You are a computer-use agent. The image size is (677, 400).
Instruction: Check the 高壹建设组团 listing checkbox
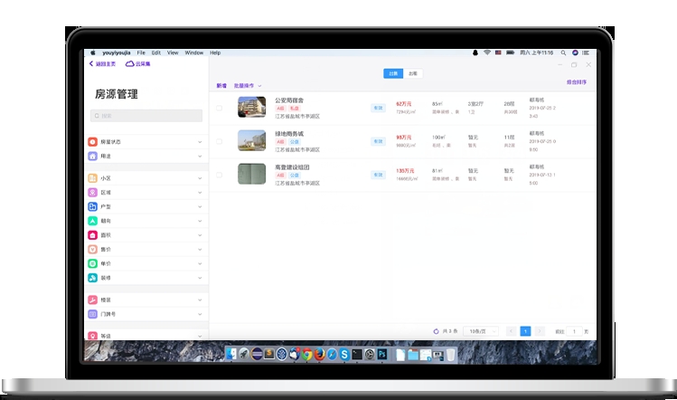pyautogui.click(x=219, y=175)
